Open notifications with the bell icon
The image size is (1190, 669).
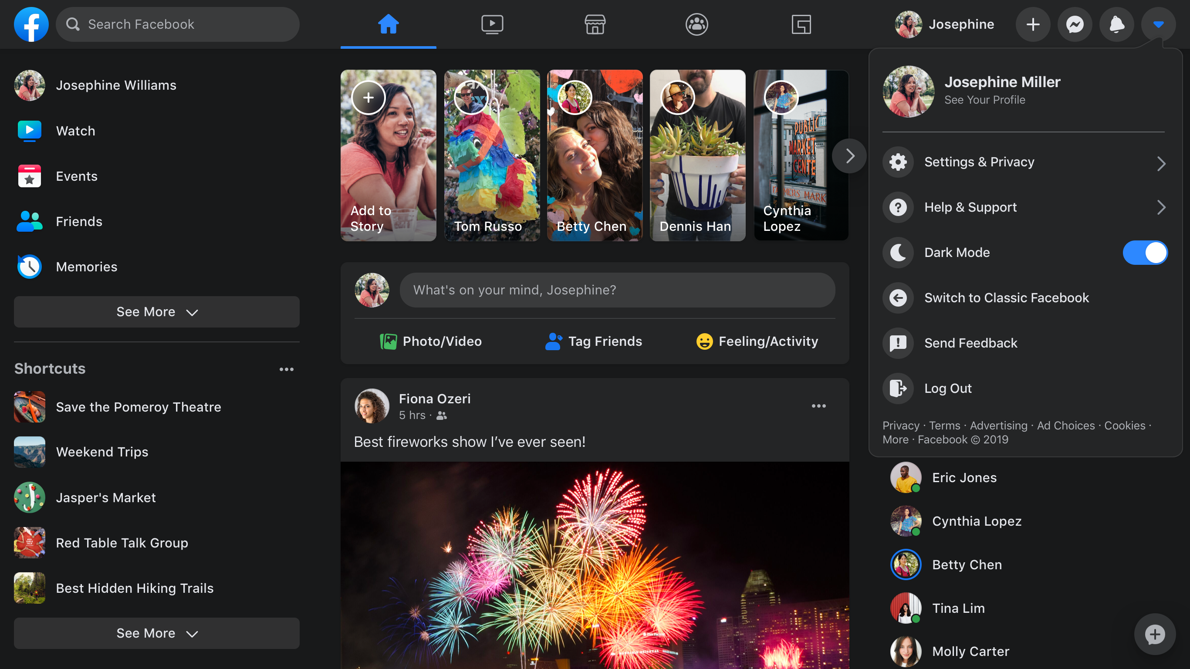tap(1116, 24)
